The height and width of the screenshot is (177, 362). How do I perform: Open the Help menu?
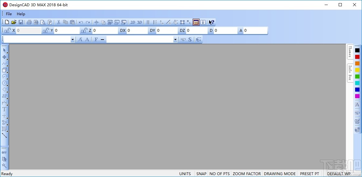tap(21, 14)
